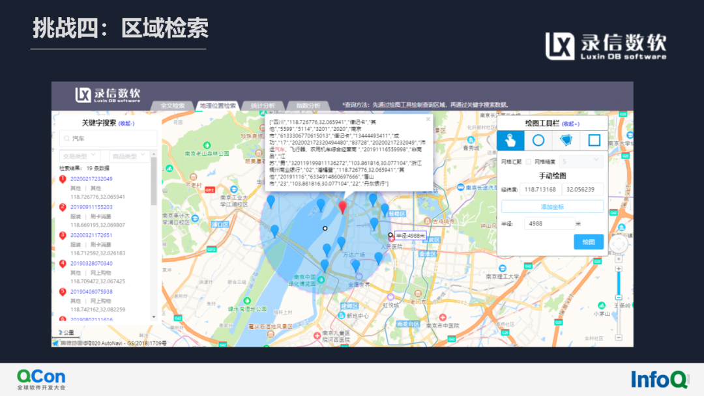
Task: Toggle the 网格汇聚 checkbox
Action: click(x=529, y=162)
